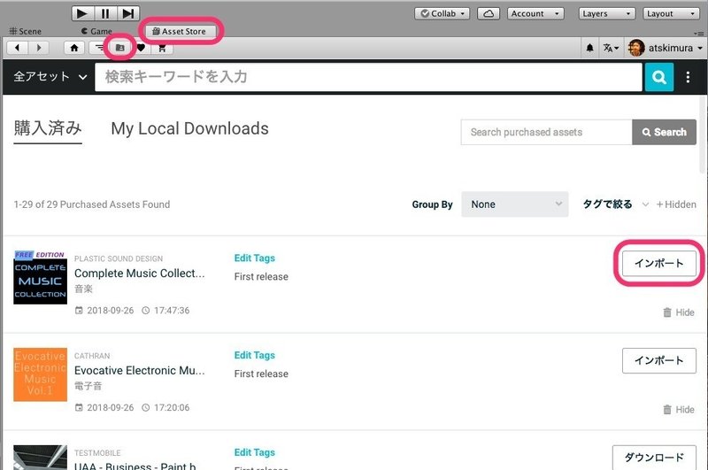
Task: Open Evocative Electronic Music thumbnail
Action: (x=40, y=374)
